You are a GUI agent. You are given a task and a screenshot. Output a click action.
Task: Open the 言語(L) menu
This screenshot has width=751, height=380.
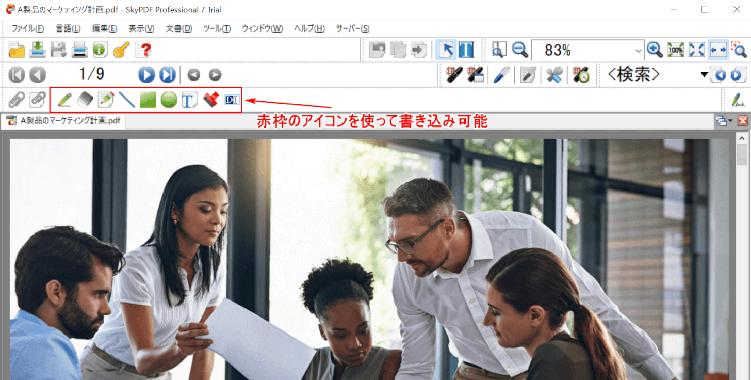(68, 29)
